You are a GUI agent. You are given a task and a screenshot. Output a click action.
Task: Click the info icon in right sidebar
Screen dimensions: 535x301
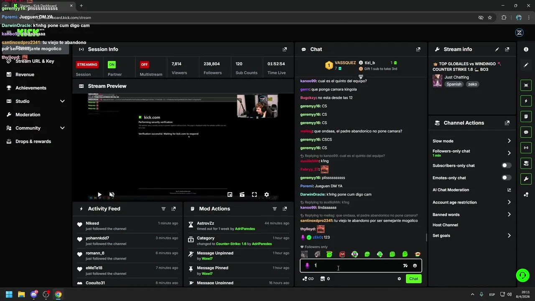click(526, 49)
